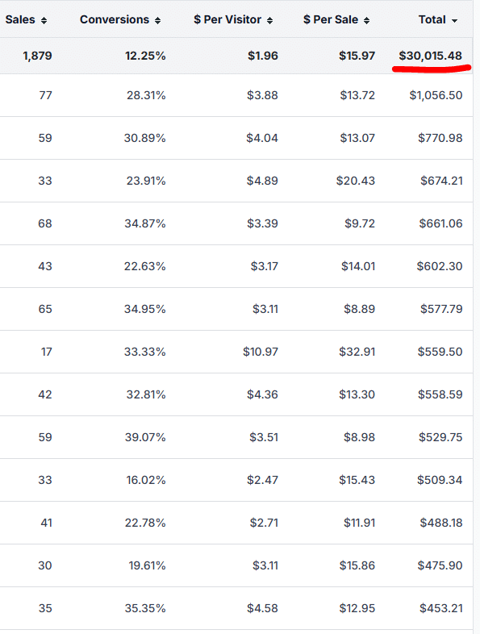Click the $10.97 per visitor value
The image size is (480, 634).
[261, 352]
